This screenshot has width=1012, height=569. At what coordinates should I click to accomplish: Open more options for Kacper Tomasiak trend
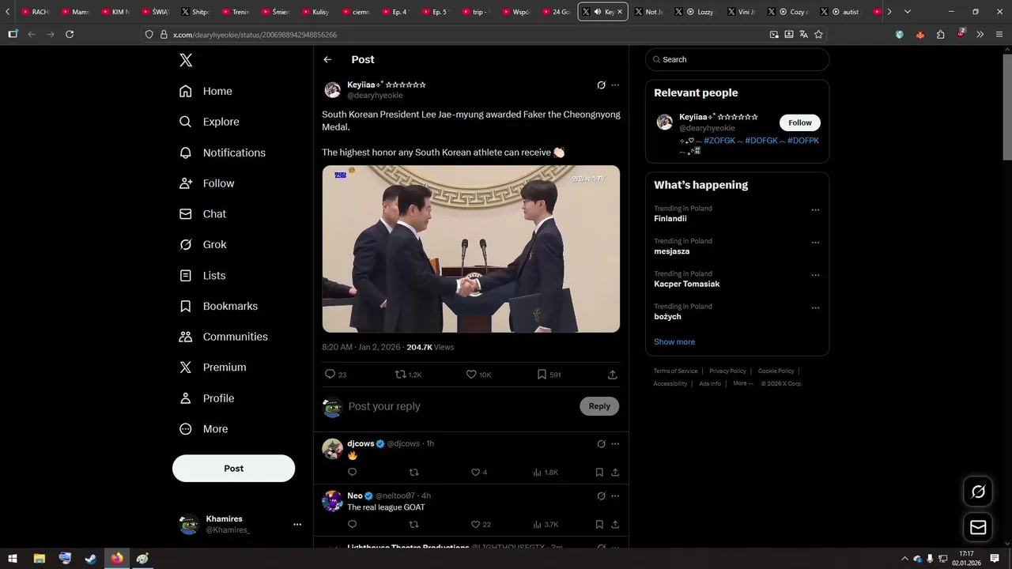815,276
